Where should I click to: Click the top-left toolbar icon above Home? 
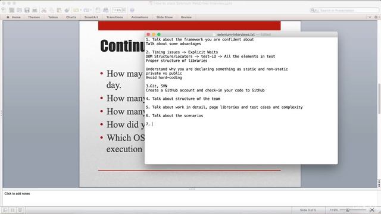[4, 10]
